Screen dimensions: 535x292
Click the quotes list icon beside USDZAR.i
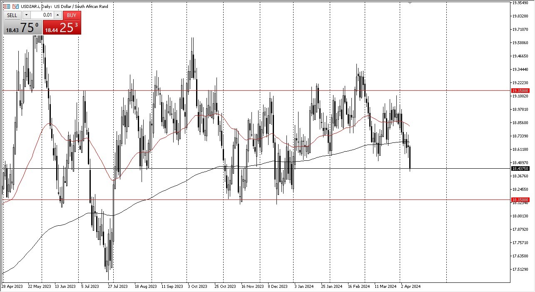pyautogui.click(x=7, y=6)
